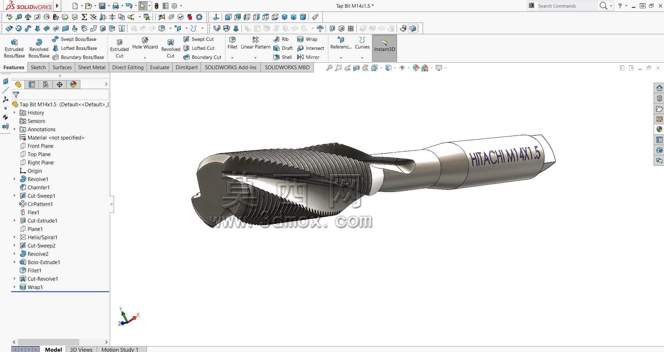Pick the Boundary Cut tool
Viewport: 664px width, 352px height.
tap(202, 57)
